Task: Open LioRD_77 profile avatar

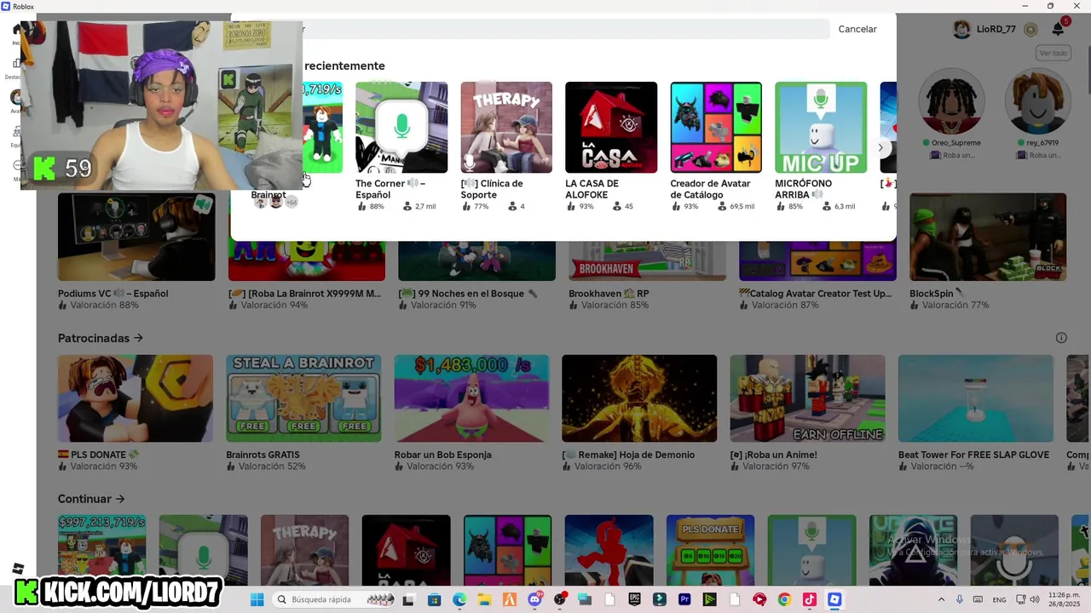Action: [x=962, y=29]
